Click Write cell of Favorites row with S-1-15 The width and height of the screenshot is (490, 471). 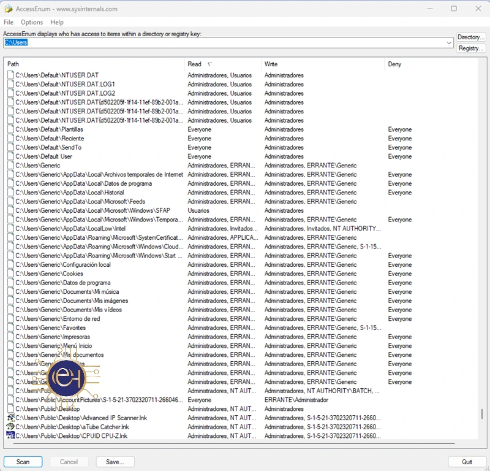pyautogui.click(x=323, y=327)
